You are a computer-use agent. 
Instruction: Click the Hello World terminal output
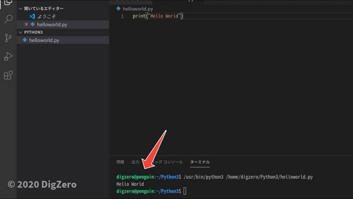point(130,184)
